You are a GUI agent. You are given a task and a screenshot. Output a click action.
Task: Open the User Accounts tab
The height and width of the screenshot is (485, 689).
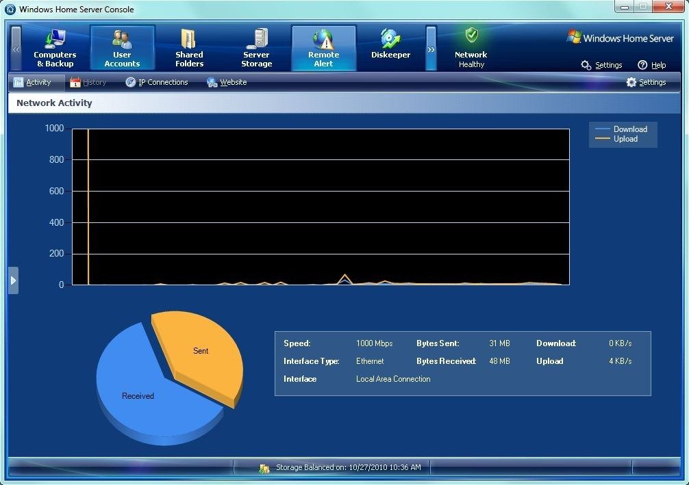[122, 47]
